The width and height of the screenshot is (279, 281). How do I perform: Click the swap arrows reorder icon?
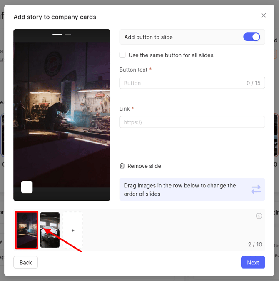(256, 189)
